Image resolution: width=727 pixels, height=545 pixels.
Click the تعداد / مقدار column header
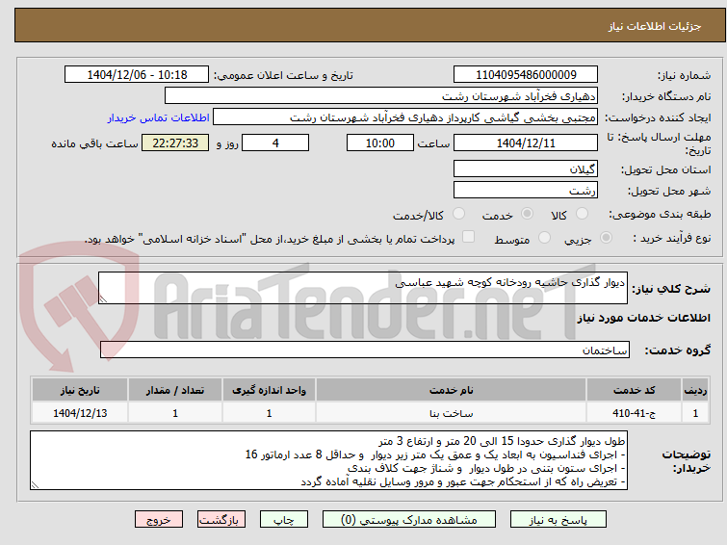click(175, 390)
